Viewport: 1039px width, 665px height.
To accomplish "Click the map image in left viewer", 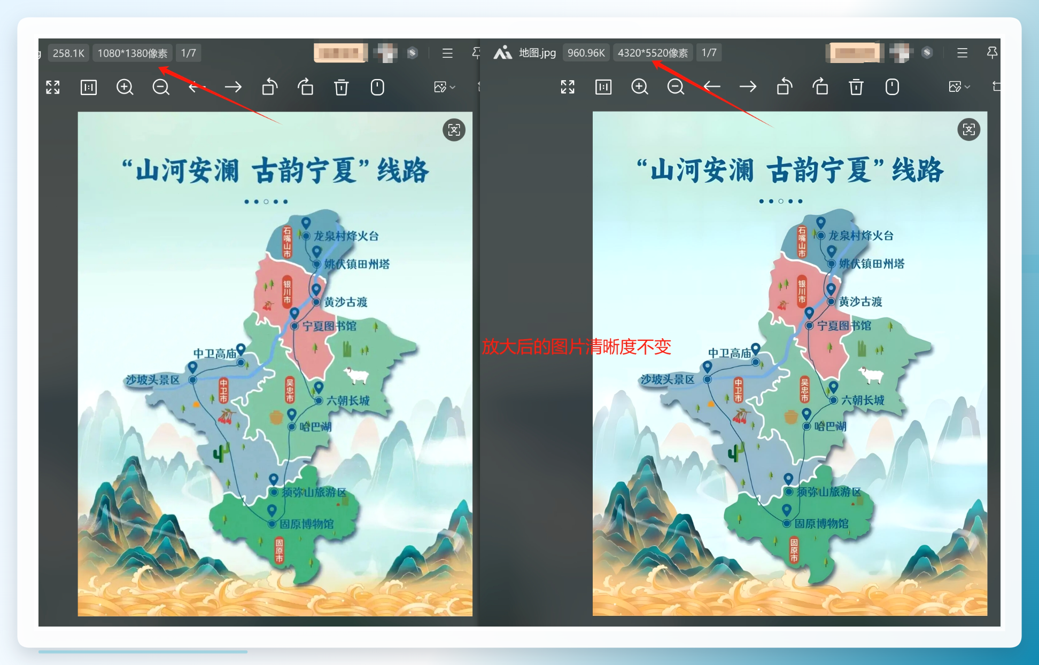I will pyautogui.click(x=275, y=364).
